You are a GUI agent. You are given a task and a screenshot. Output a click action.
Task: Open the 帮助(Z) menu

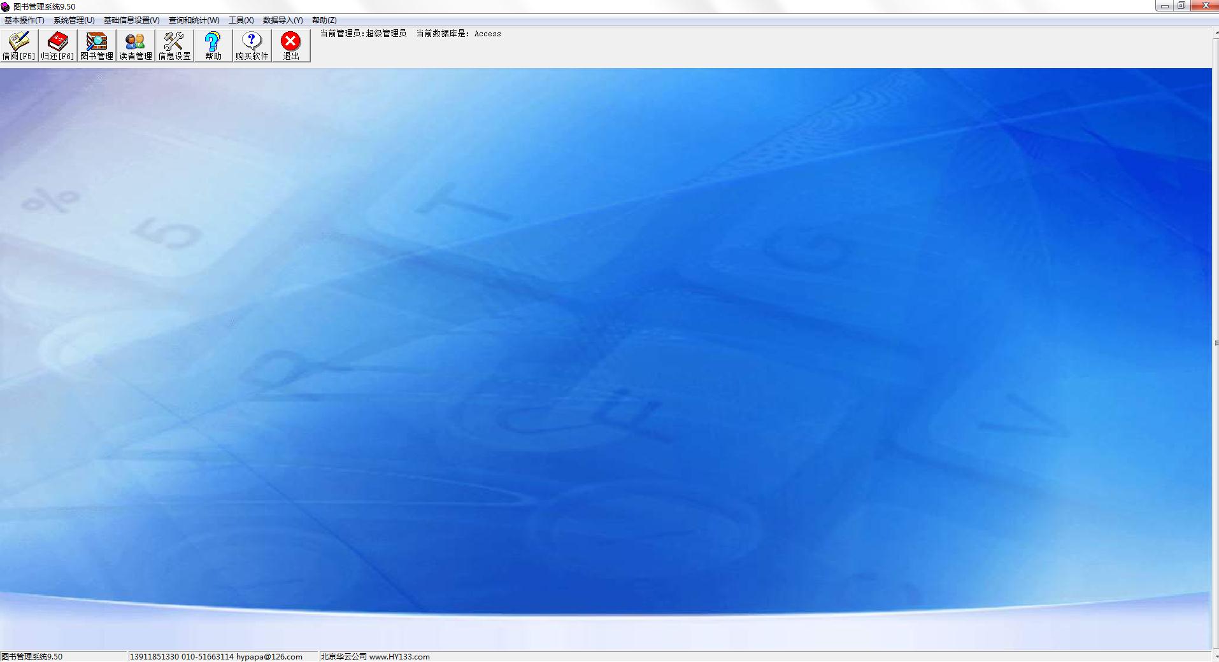coord(324,20)
